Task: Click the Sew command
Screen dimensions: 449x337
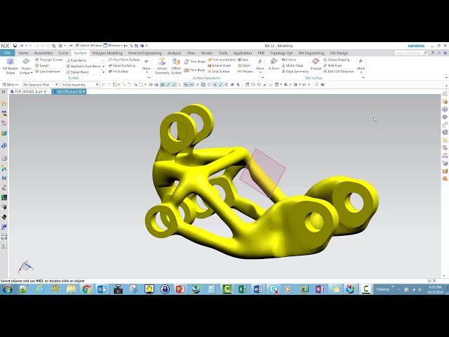Action: 243,60
